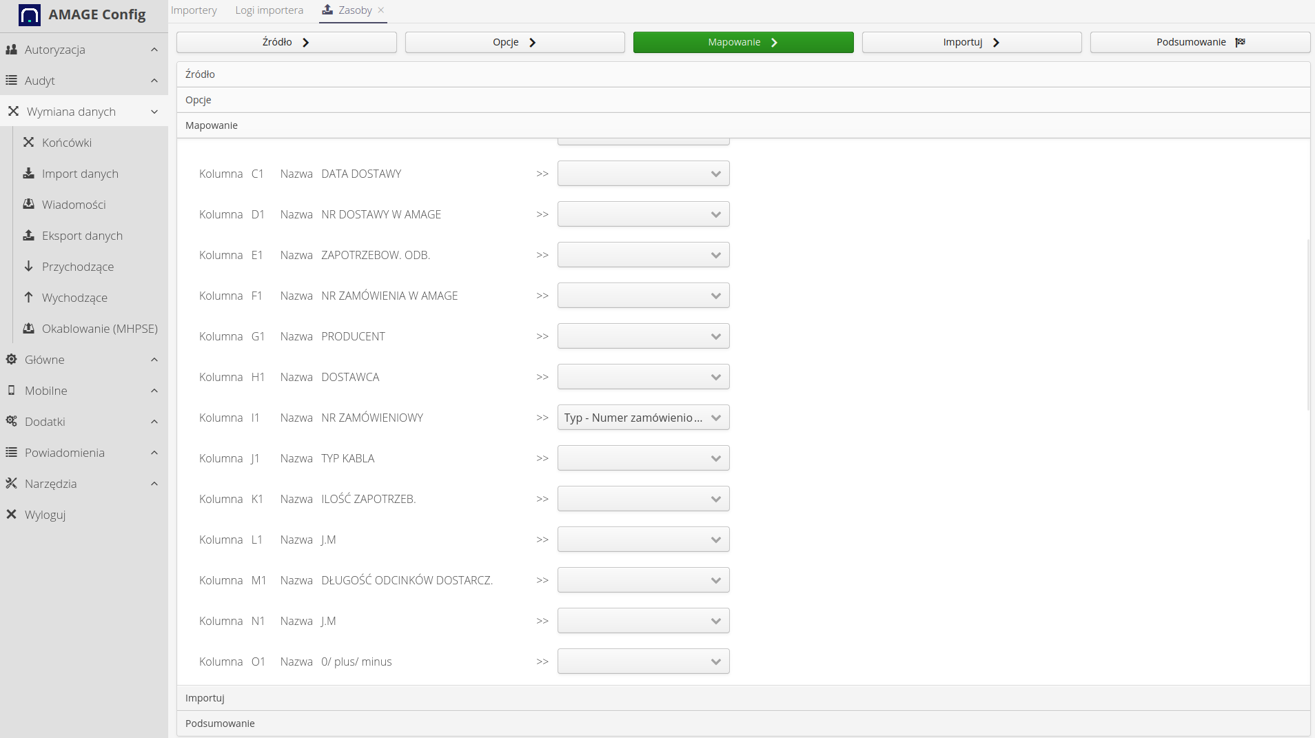
Task: Open the Podsumowanie step with flag icon
Action: pos(1199,41)
